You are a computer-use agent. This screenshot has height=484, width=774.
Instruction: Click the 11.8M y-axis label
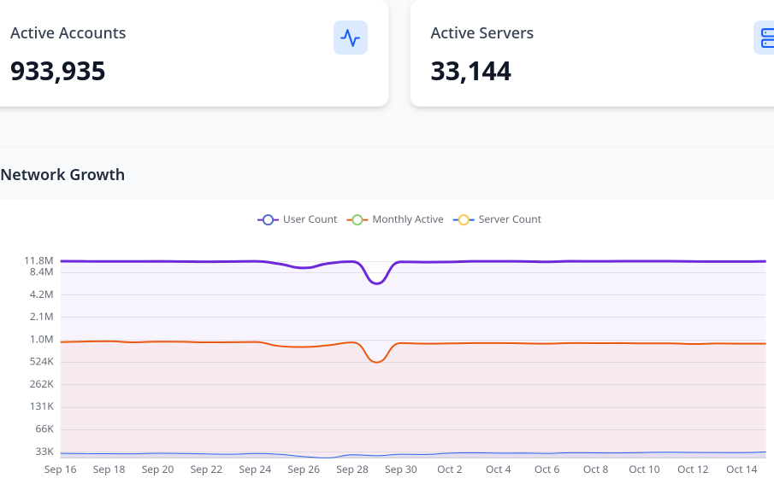(x=39, y=260)
